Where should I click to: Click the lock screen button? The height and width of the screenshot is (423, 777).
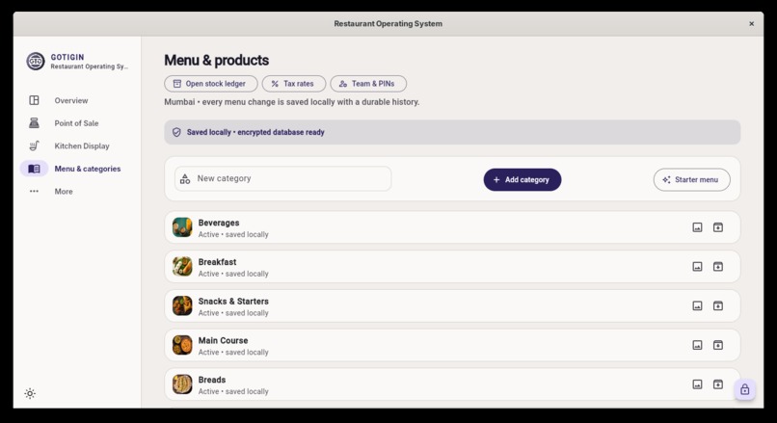[745, 390]
